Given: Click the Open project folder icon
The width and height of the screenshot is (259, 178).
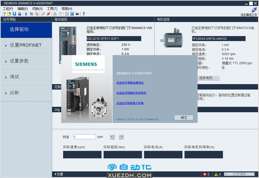Looking at the screenshot, I should point(9,14).
